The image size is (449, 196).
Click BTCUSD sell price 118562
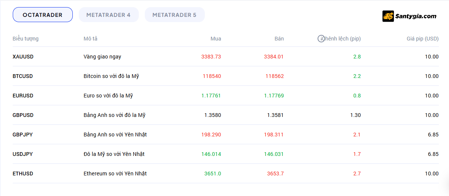275,76
